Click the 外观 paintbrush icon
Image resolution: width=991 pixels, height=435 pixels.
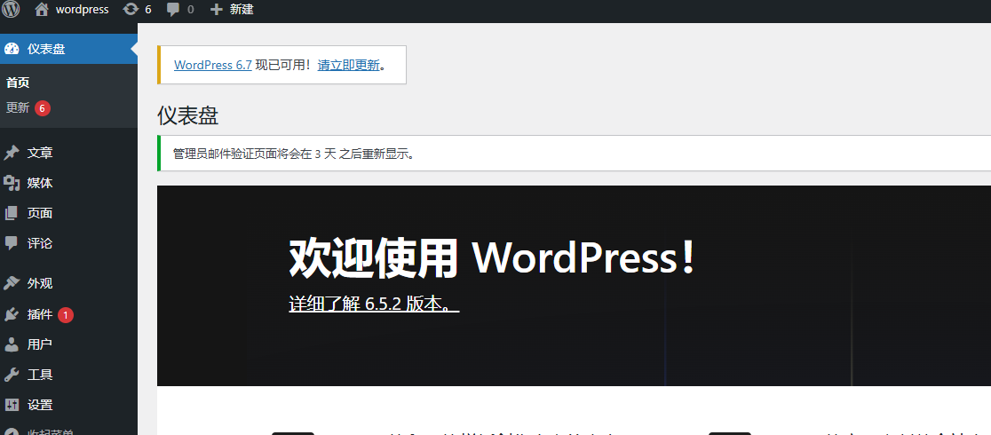[12, 283]
